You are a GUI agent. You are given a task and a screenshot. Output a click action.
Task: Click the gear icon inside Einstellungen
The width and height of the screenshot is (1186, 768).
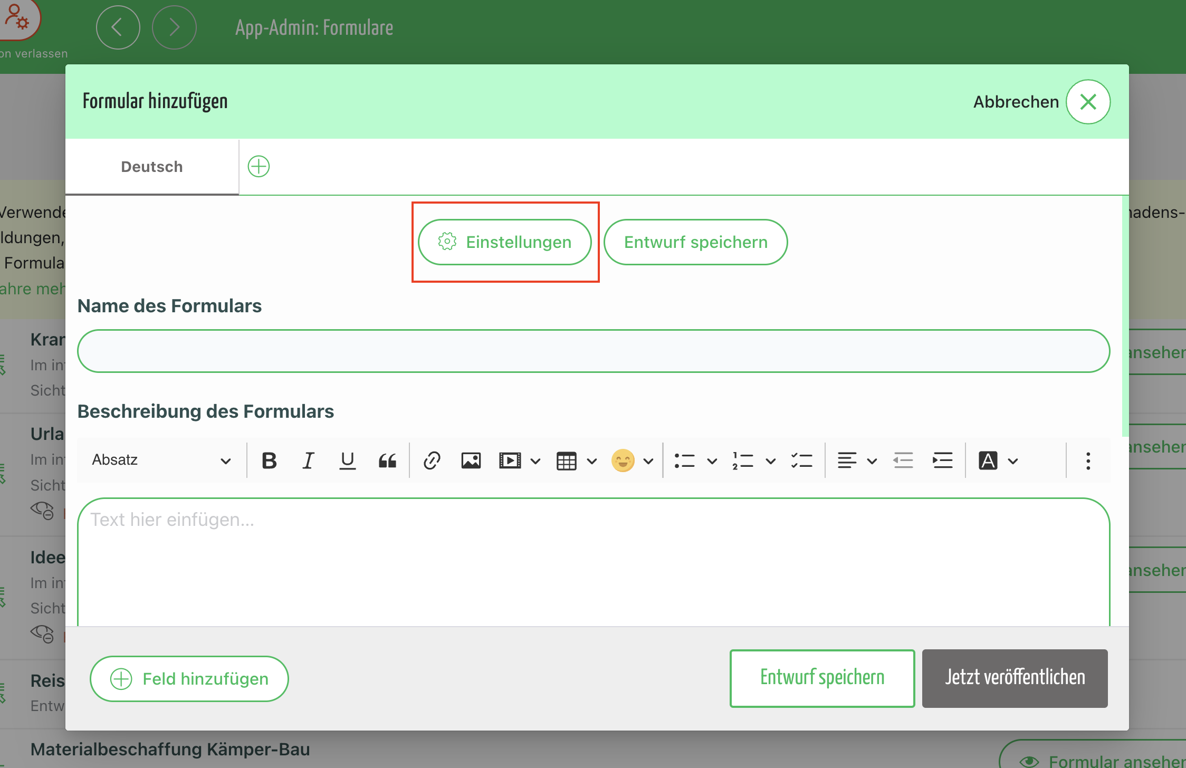coord(447,242)
